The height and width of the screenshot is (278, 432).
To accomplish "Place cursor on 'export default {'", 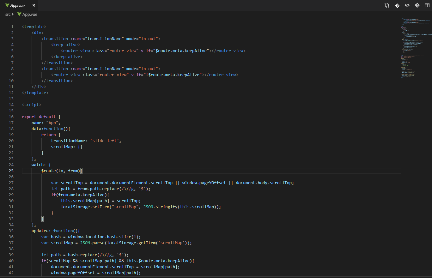I will tap(41, 117).
